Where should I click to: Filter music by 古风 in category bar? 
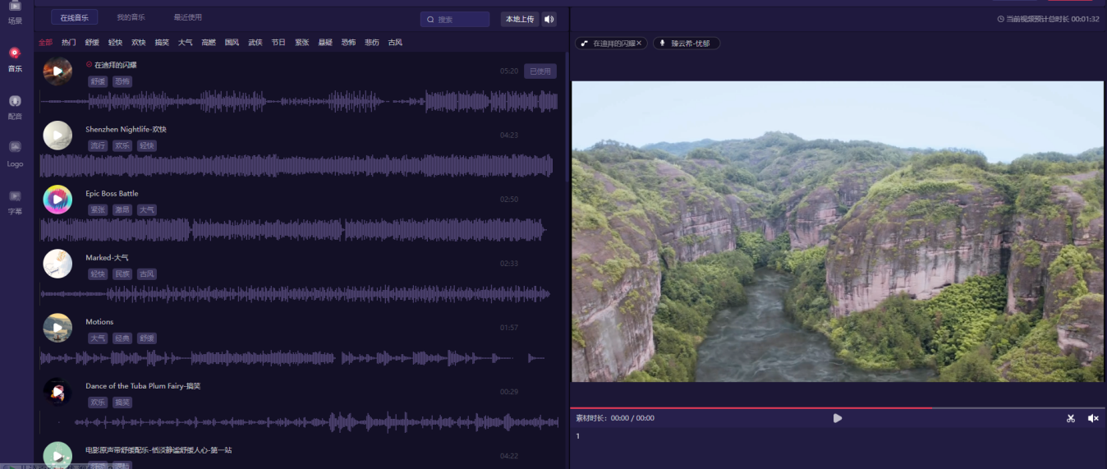coord(395,42)
